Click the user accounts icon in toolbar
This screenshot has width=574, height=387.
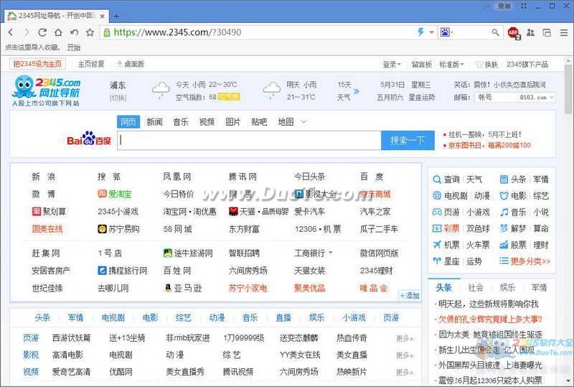[x=530, y=32]
